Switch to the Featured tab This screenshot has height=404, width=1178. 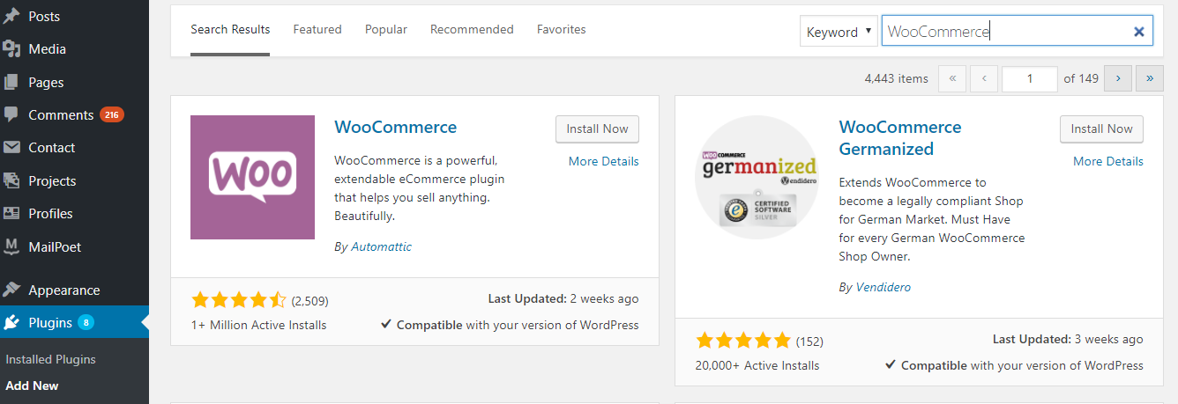317,29
